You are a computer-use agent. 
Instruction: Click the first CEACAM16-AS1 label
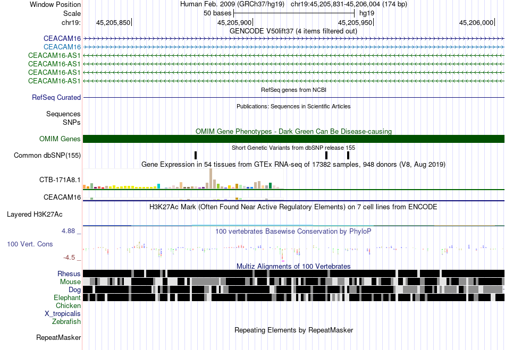[x=54, y=55]
